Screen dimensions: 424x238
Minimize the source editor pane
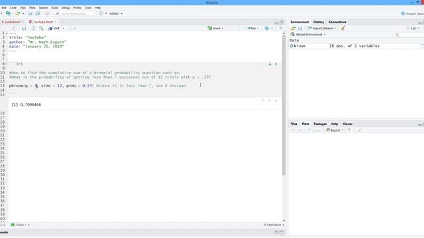tap(276, 22)
